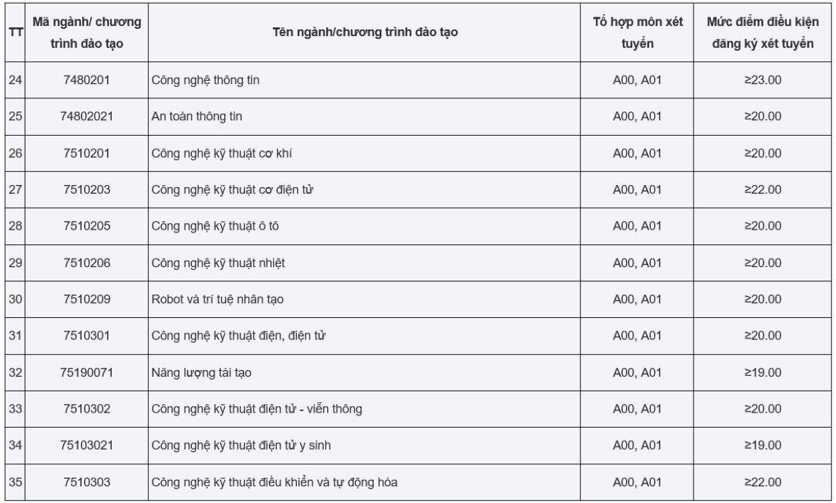Select the program code 74802021 cell
836x503 pixels.
tap(87, 117)
